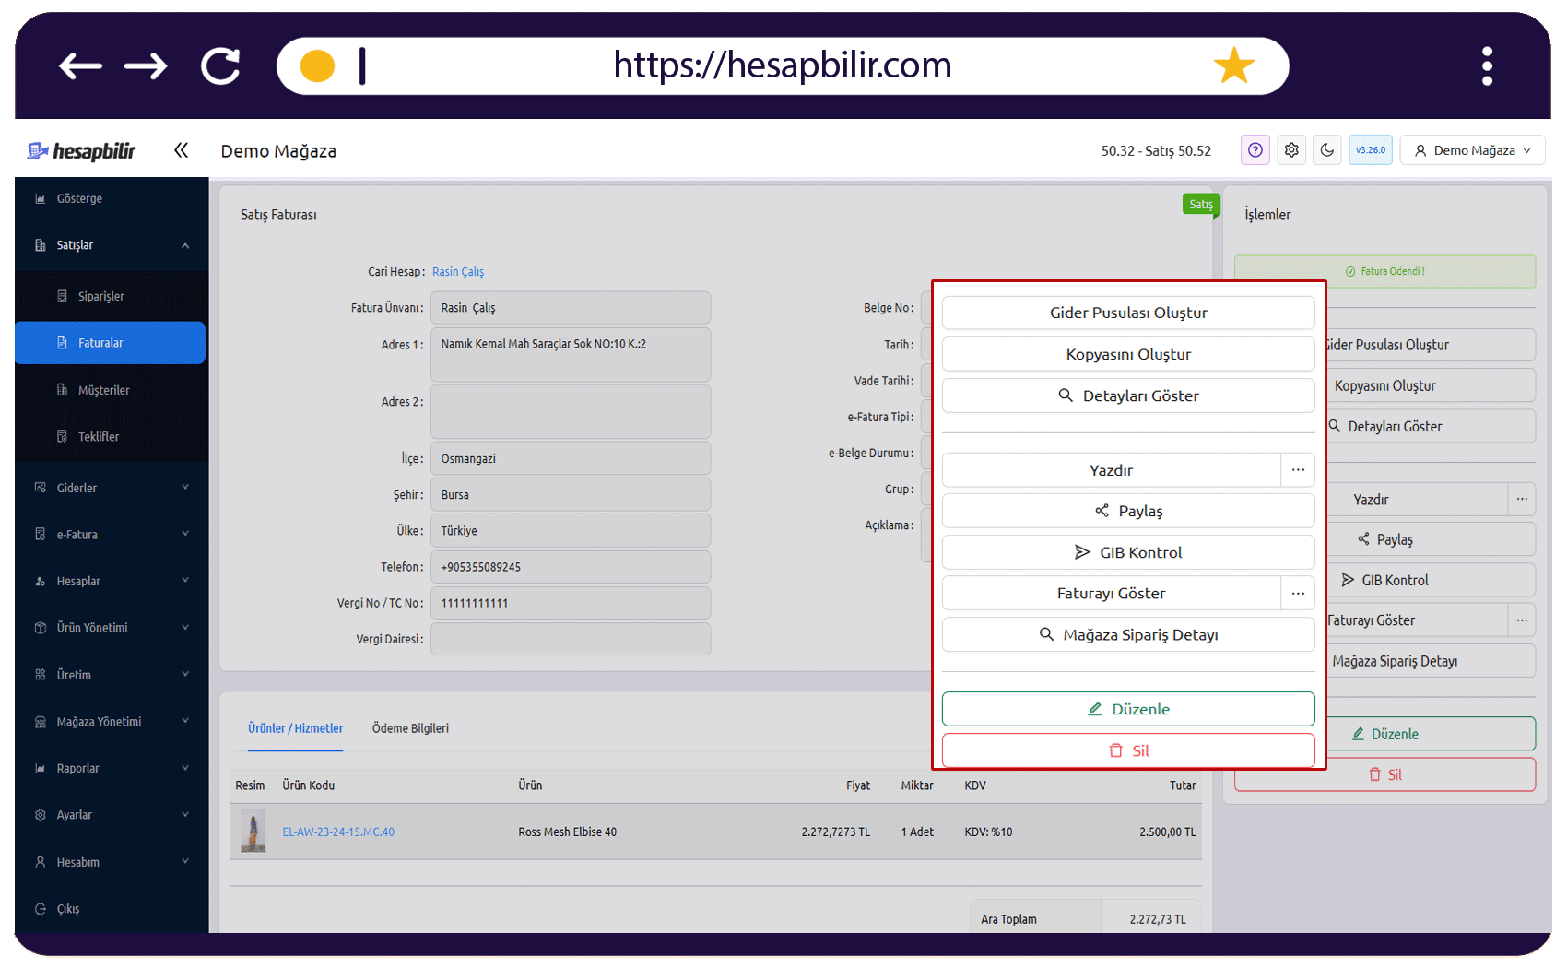
Task: Click the highlighted Düzenle button
Action: pos(1128,709)
